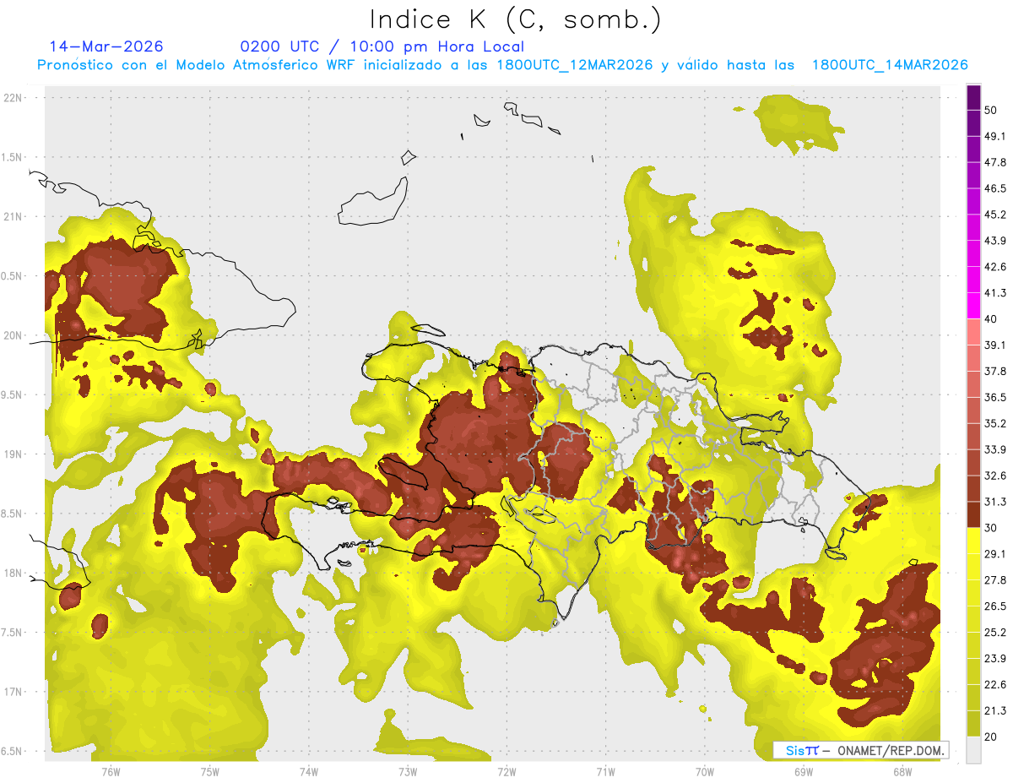
Task: Click the '20N' latitude axis label
Action: pos(14,335)
